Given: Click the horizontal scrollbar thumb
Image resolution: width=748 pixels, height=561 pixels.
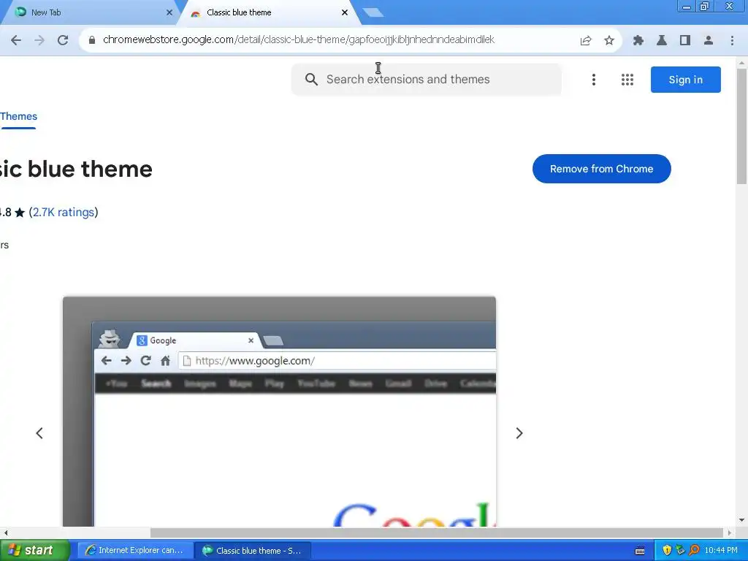Looking at the screenshot, I should [x=437, y=533].
